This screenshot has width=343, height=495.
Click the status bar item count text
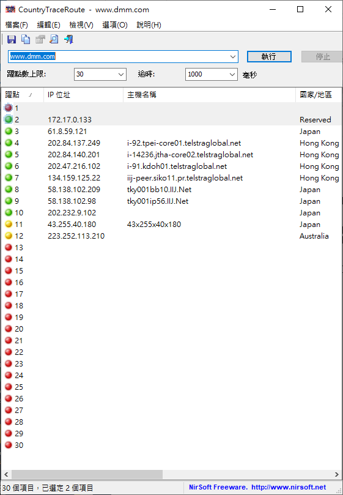[48, 488]
